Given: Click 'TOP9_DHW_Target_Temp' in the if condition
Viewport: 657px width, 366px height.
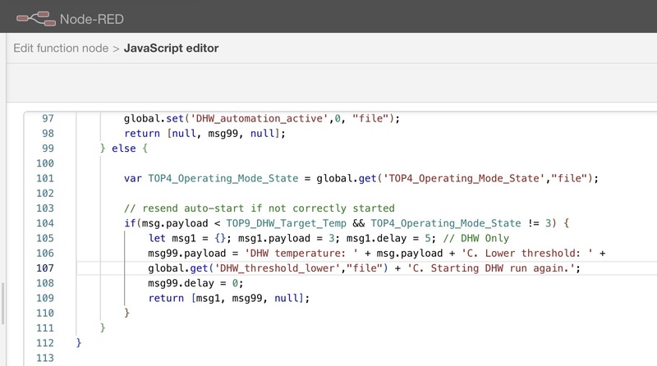Looking at the screenshot, I should pyautogui.click(x=286, y=223).
